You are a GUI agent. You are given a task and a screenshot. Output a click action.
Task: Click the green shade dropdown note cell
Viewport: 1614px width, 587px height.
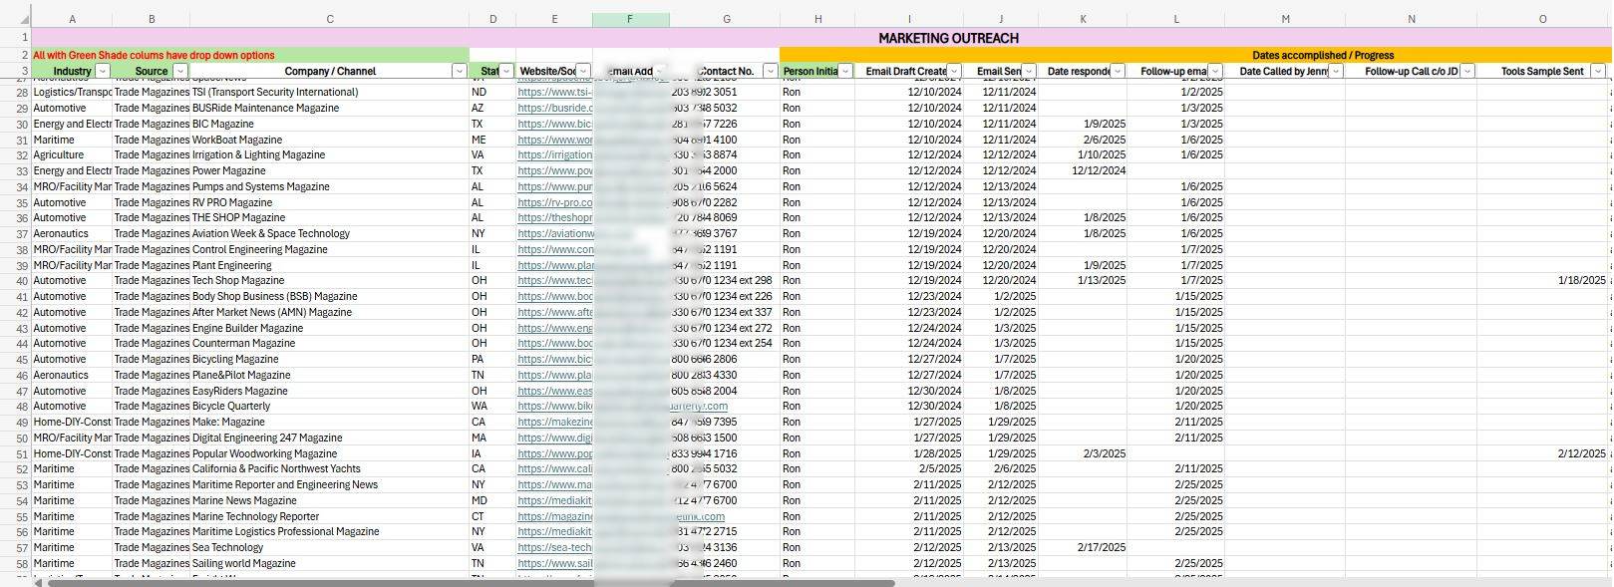(x=250, y=55)
